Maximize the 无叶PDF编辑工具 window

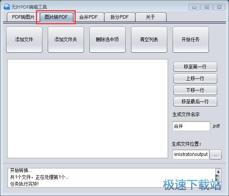[x=207, y=7]
